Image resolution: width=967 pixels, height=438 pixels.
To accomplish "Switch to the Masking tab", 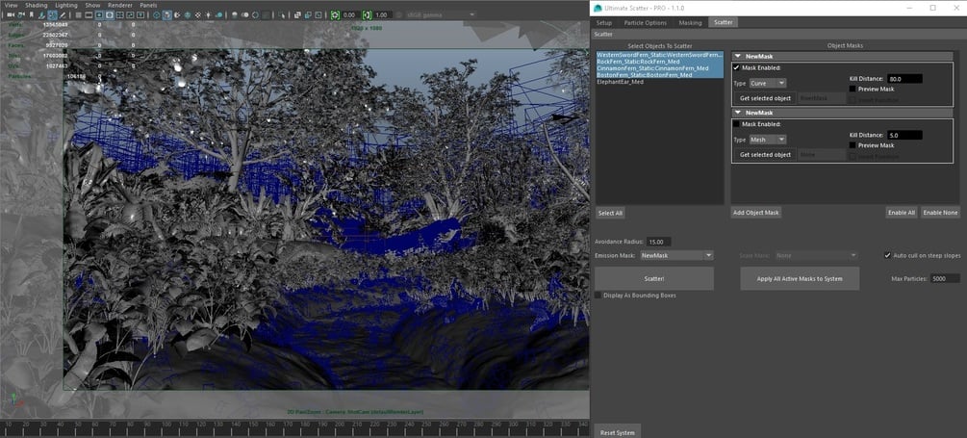I will point(690,22).
